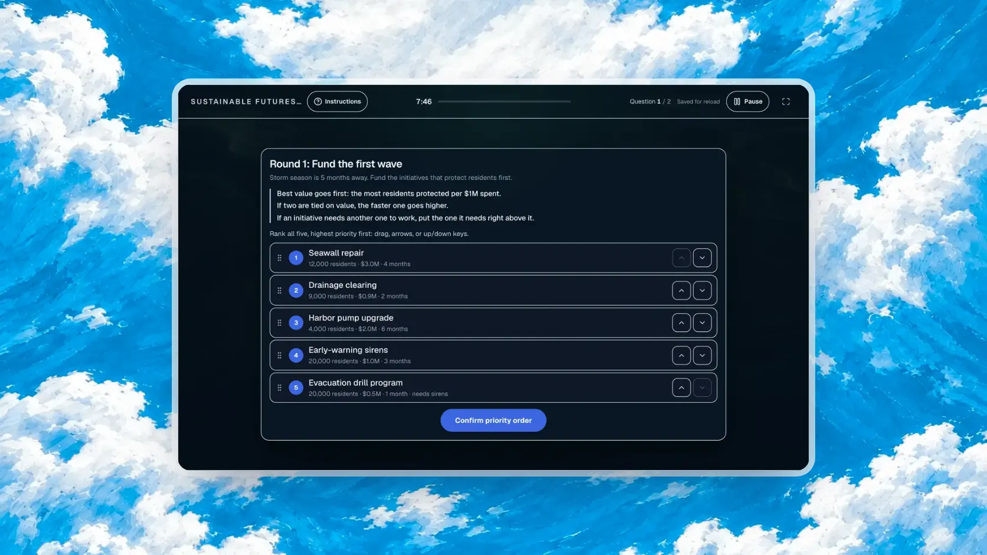Move Drainage clearing down one position
Screen dimensions: 987x555
702,290
